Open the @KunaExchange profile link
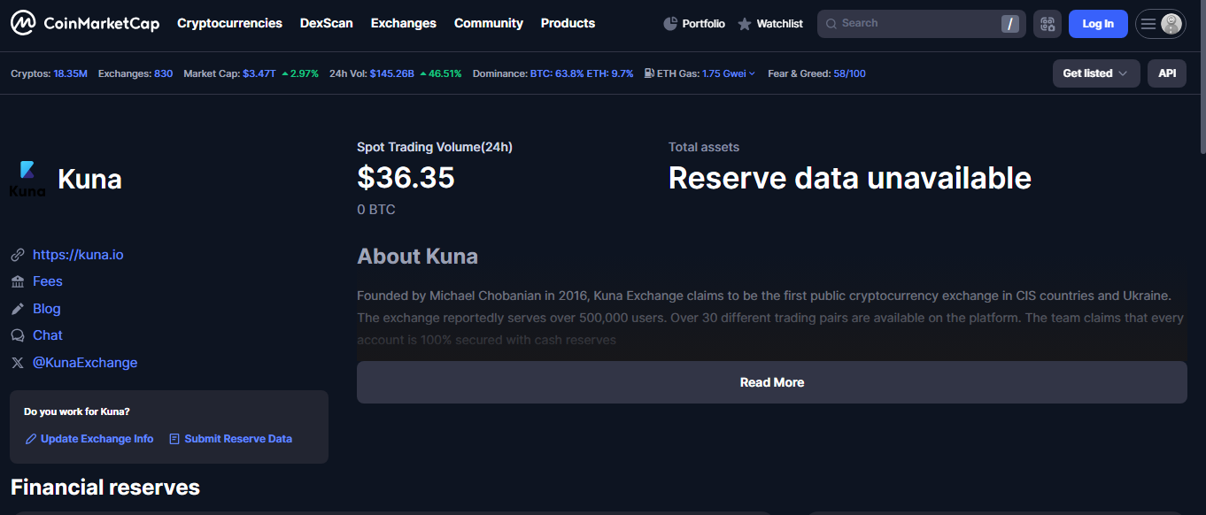 click(x=85, y=363)
